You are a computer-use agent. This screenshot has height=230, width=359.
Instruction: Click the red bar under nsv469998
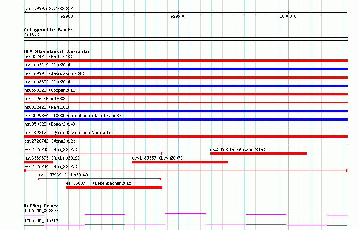point(186,77)
